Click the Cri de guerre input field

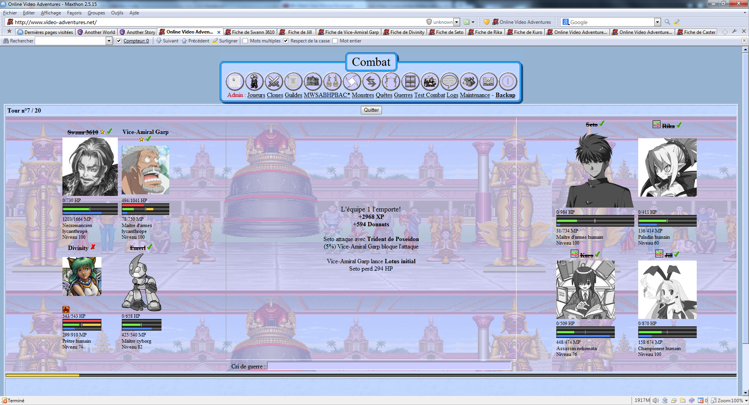coord(389,366)
